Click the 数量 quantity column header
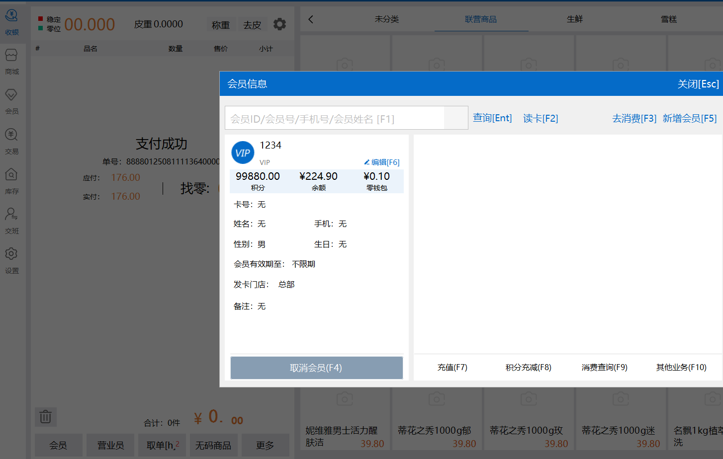 tap(176, 49)
